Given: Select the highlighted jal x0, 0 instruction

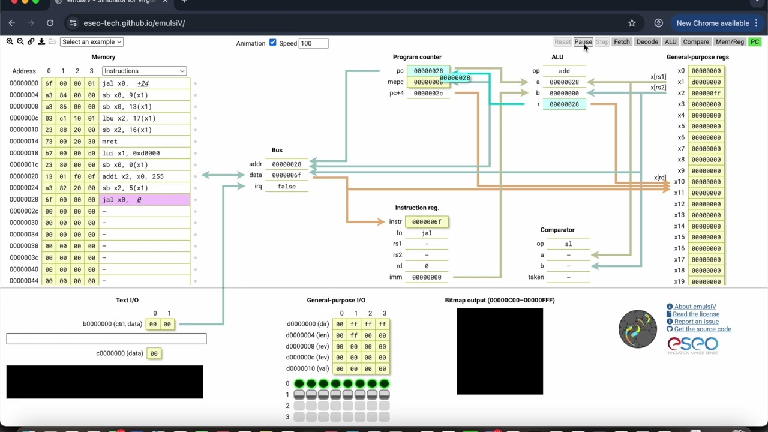Looking at the screenshot, I should click(145, 199).
